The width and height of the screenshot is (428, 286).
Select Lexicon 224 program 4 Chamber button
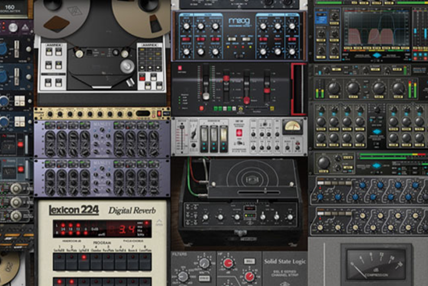pyautogui.click(x=96, y=262)
